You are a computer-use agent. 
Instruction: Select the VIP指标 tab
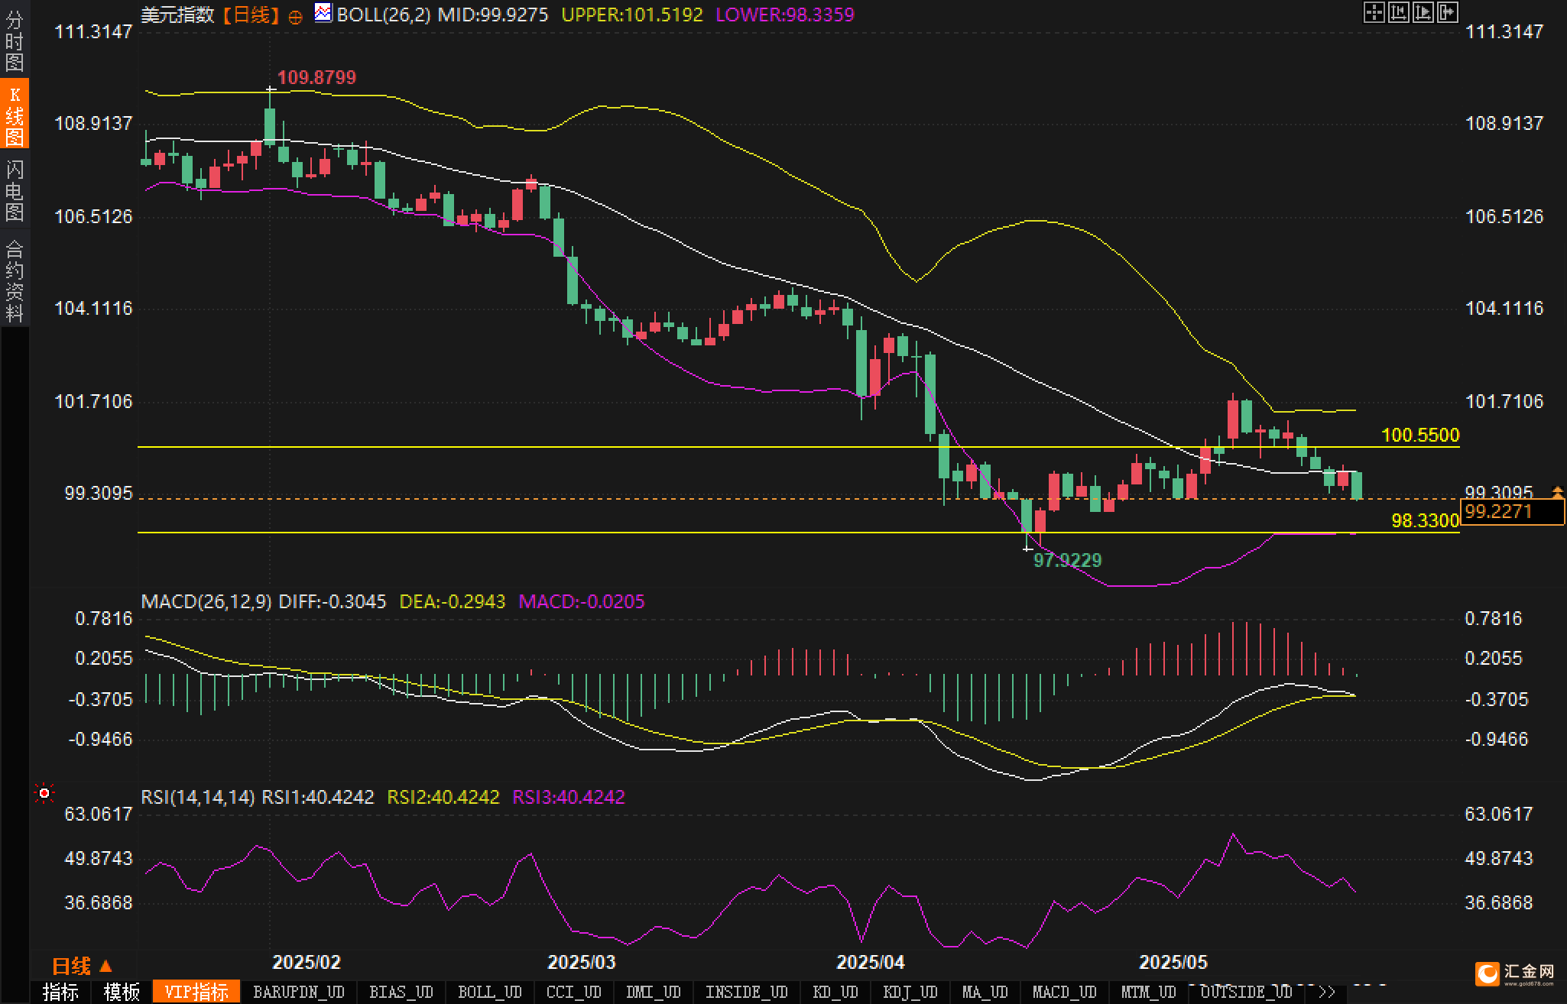coord(196,992)
